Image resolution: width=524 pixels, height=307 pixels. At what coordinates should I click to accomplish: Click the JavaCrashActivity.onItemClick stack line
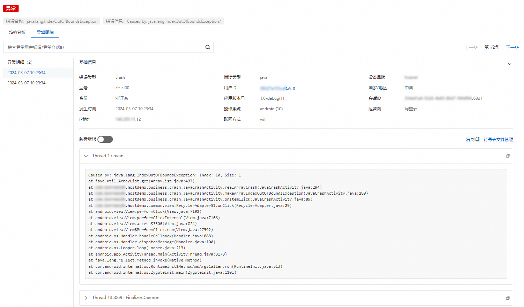(x=200, y=199)
